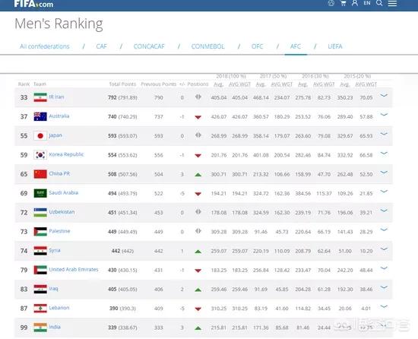418x339 pixels.
Task: Switch to the OFC tab
Action: coord(257,46)
